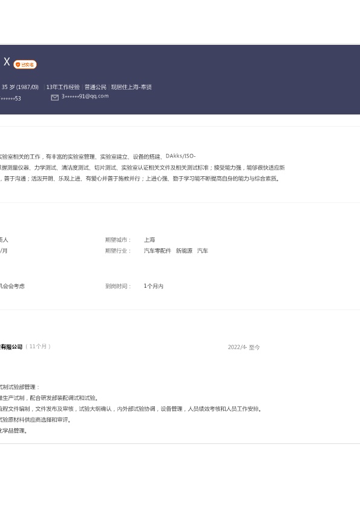Click the masked phone number ending 53
Viewport: 360px width, 510px height.
click(10, 98)
